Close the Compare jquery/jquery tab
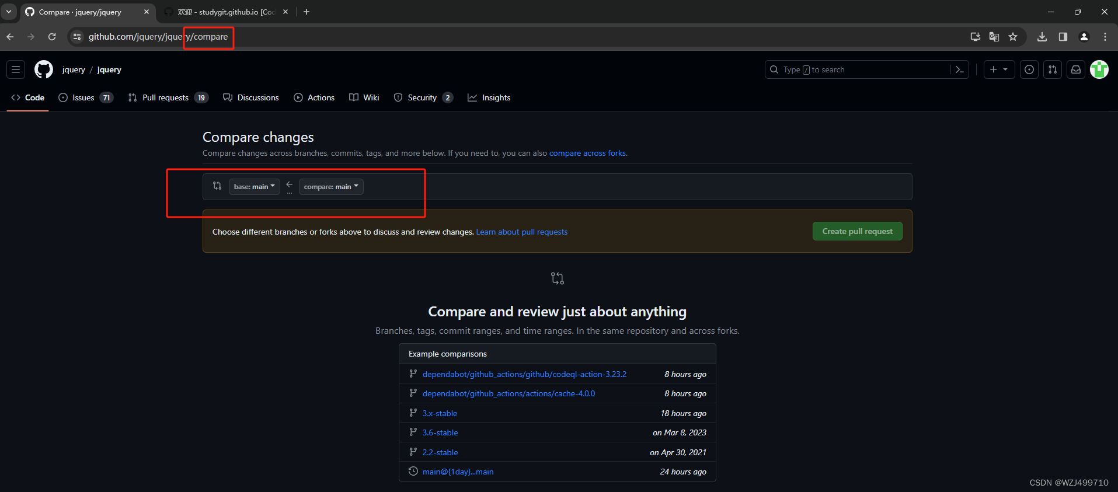 click(x=147, y=12)
